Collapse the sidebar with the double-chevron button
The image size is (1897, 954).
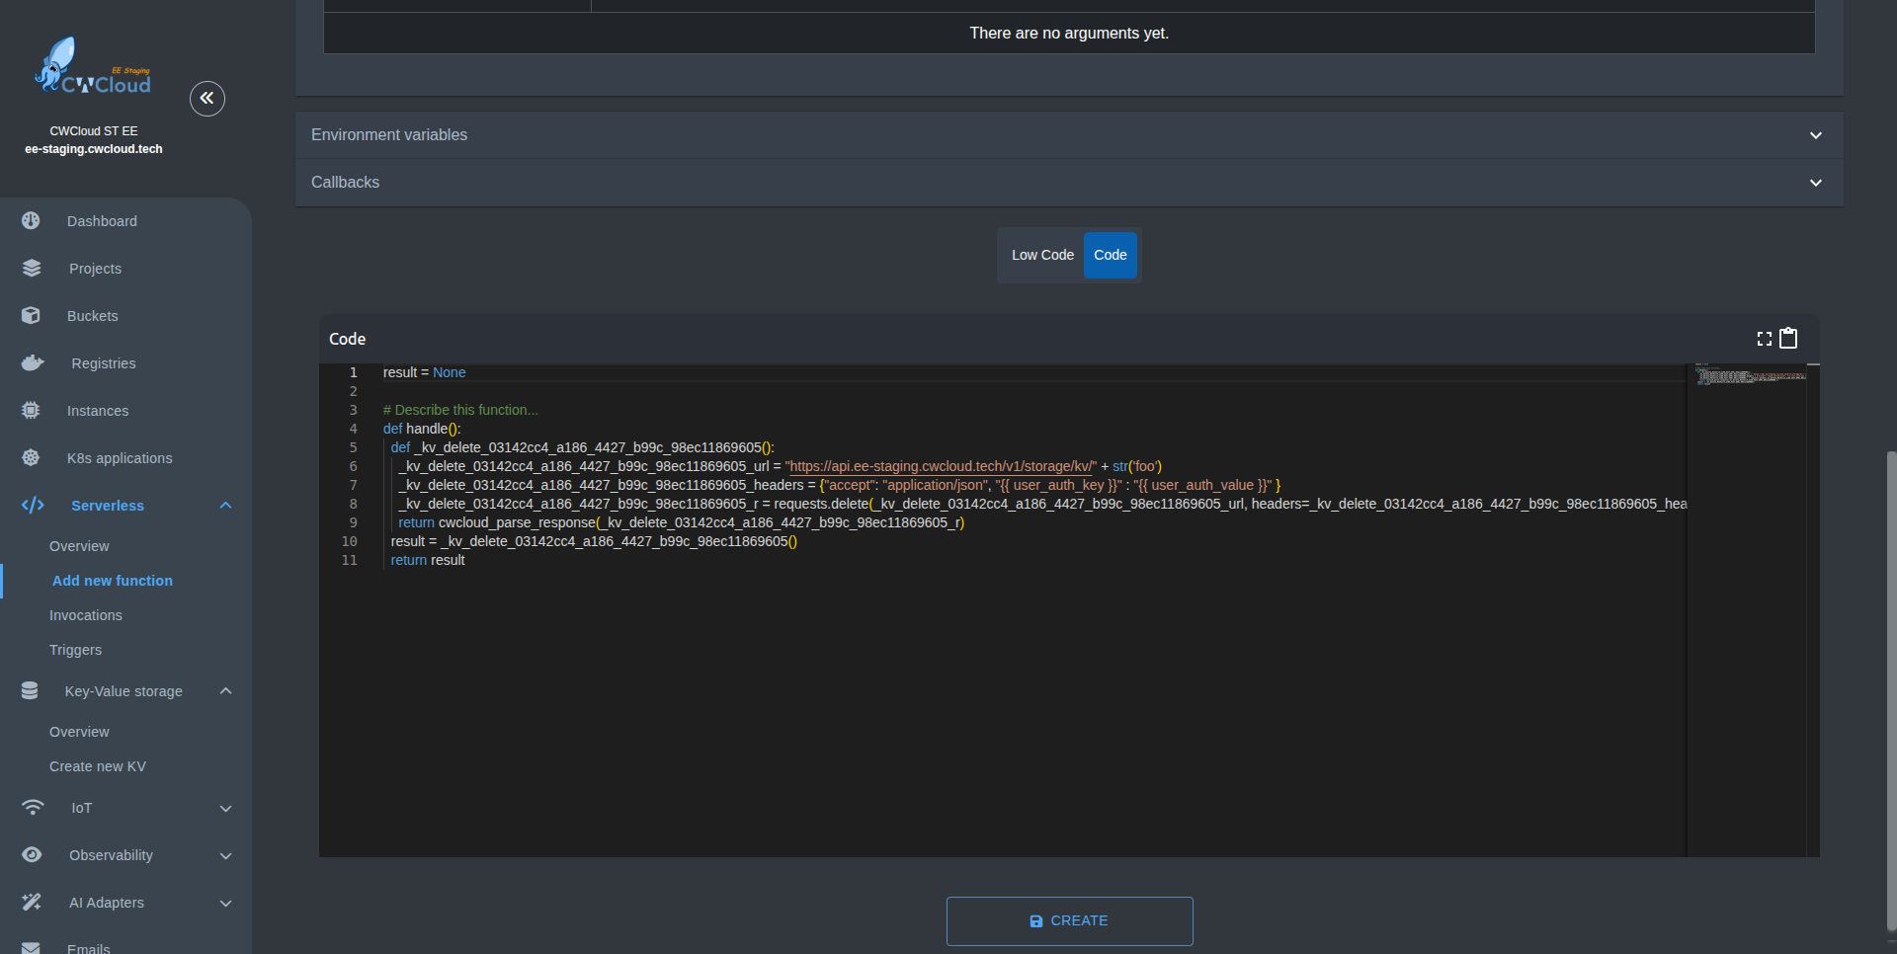[207, 99]
